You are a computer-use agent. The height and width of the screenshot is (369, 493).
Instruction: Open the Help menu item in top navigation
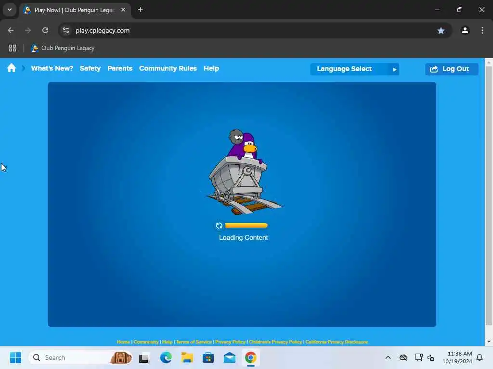coord(211,68)
